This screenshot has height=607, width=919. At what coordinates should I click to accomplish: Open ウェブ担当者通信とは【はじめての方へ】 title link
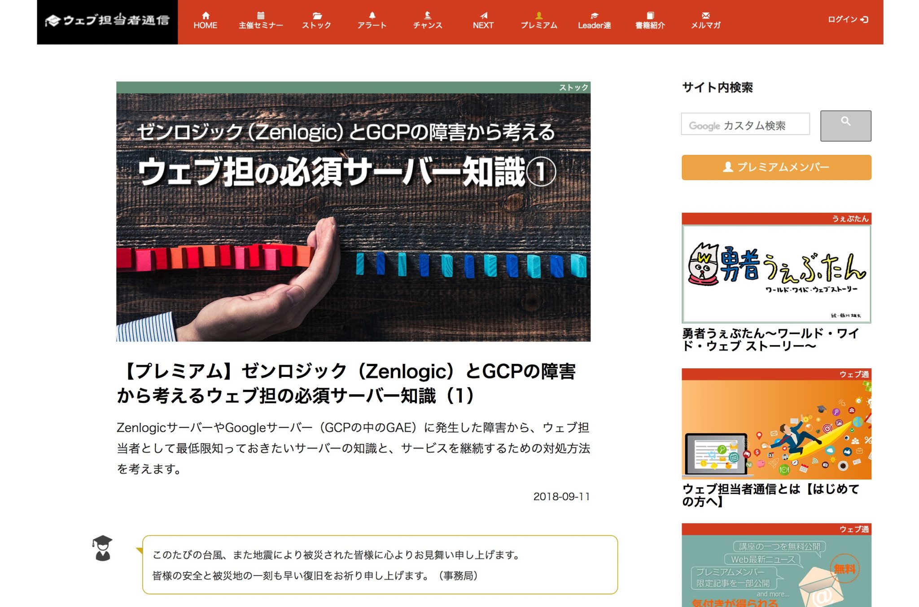click(770, 495)
